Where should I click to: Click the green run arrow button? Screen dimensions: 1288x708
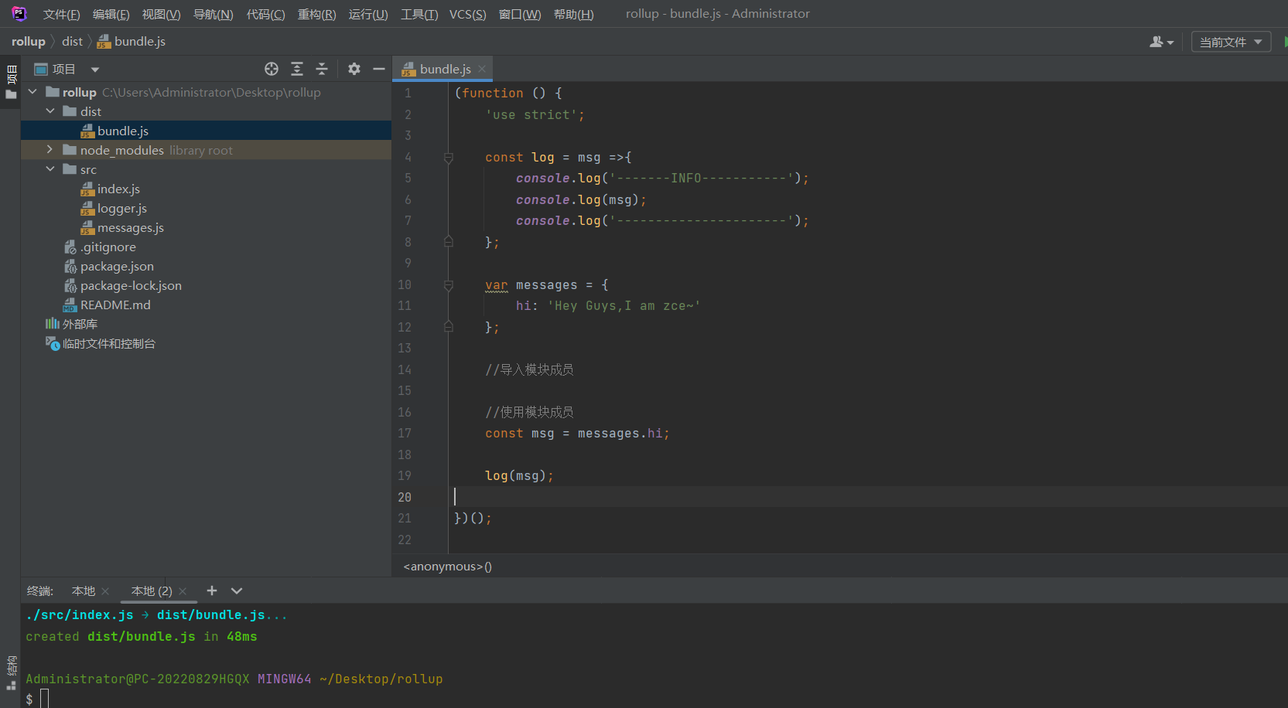pyautogui.click(x=1284, y=42)
